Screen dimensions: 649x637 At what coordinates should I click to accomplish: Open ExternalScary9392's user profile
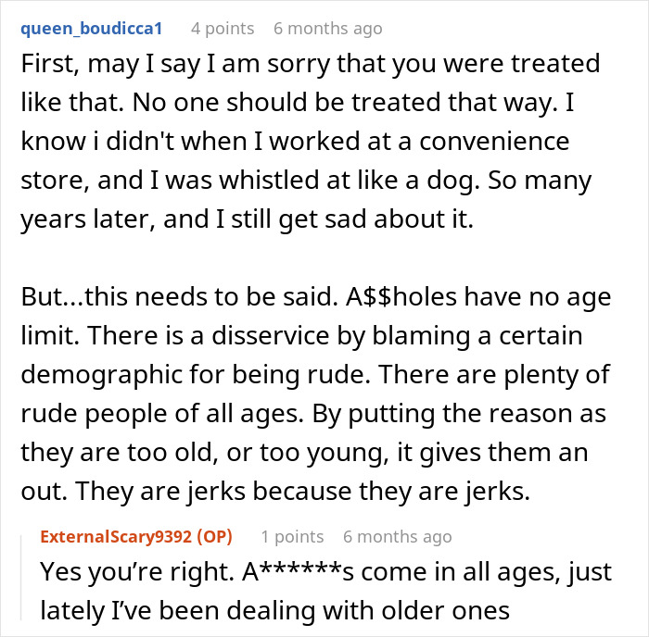[116, 537]
